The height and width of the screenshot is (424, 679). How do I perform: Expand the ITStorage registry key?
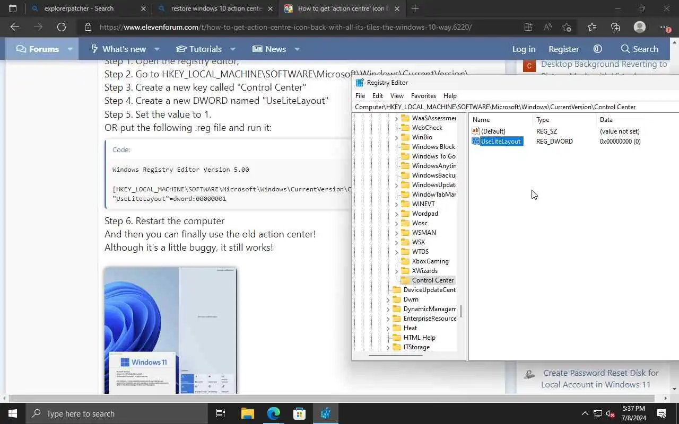[388, 347]
